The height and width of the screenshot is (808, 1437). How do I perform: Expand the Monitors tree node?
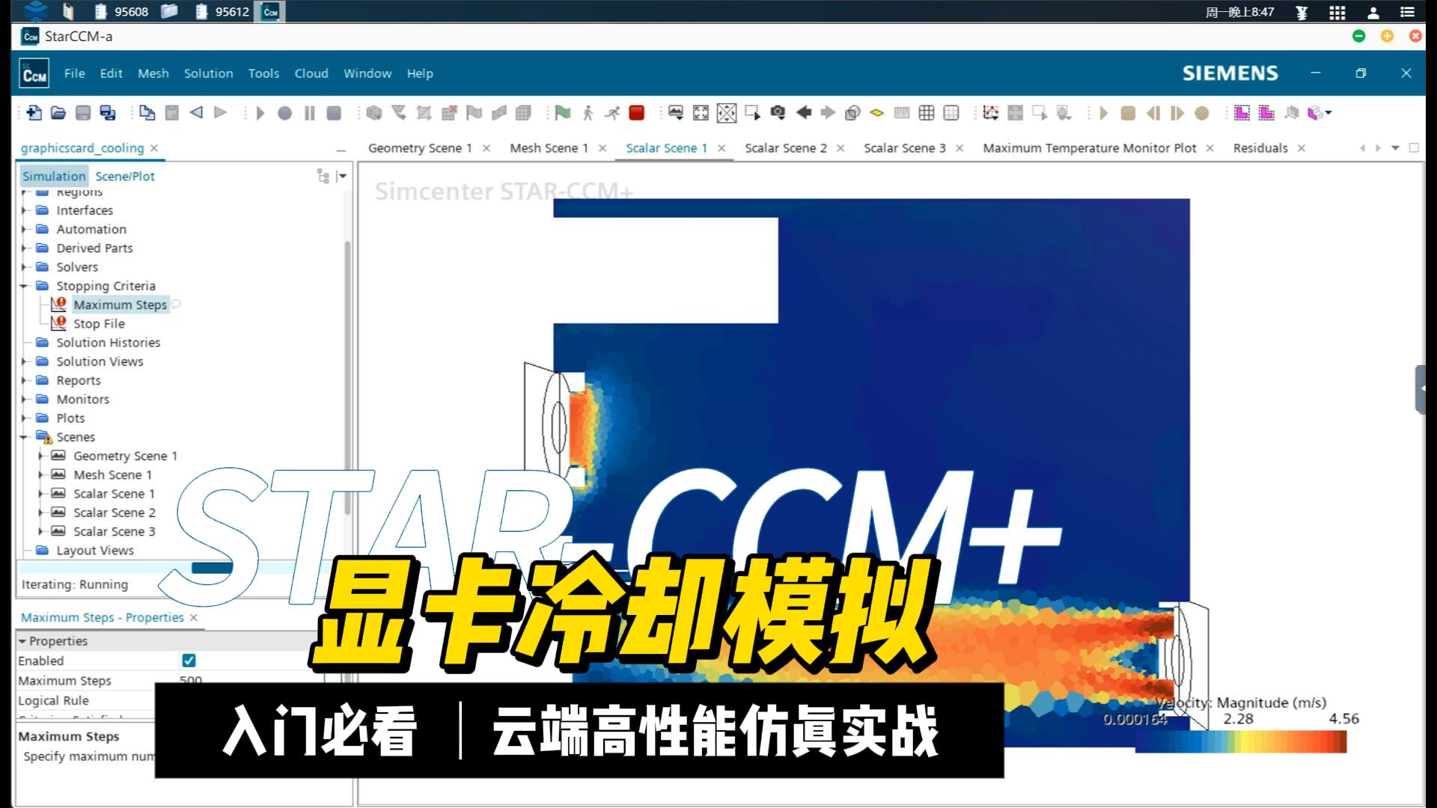coord(25,400)
